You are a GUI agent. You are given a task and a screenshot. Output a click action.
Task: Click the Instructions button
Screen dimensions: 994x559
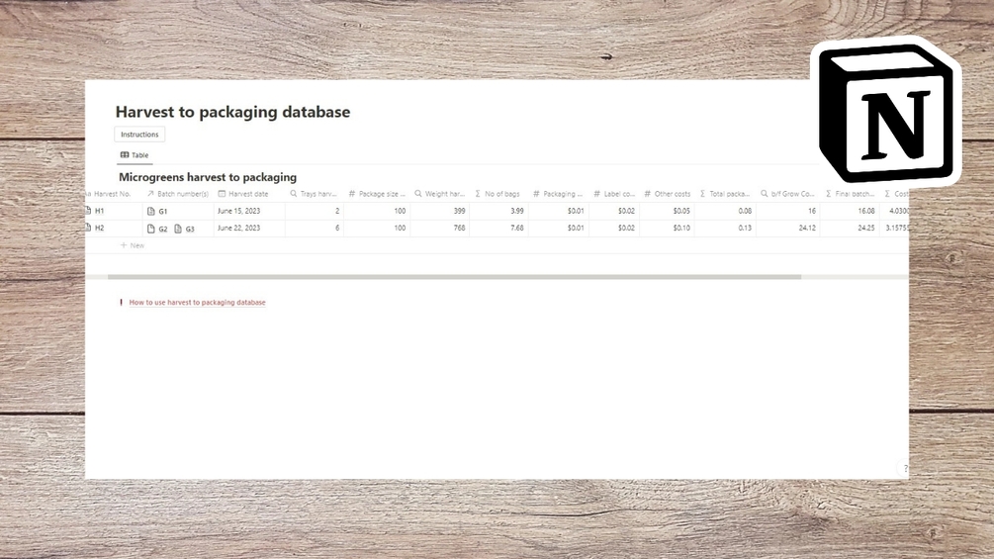139,135
